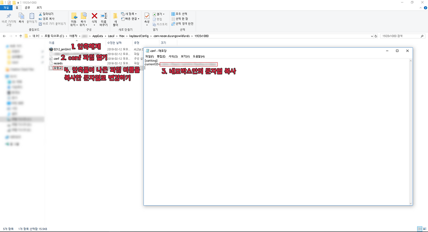This screenshot has height=232, width=428.
Task: Refresh the folder via the address bar button
Action: (376, 36)
